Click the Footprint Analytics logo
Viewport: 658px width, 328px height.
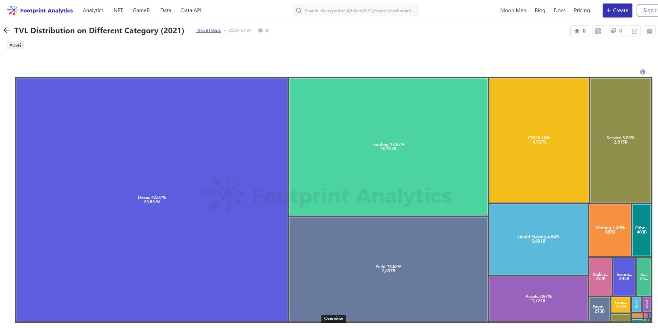40,11
